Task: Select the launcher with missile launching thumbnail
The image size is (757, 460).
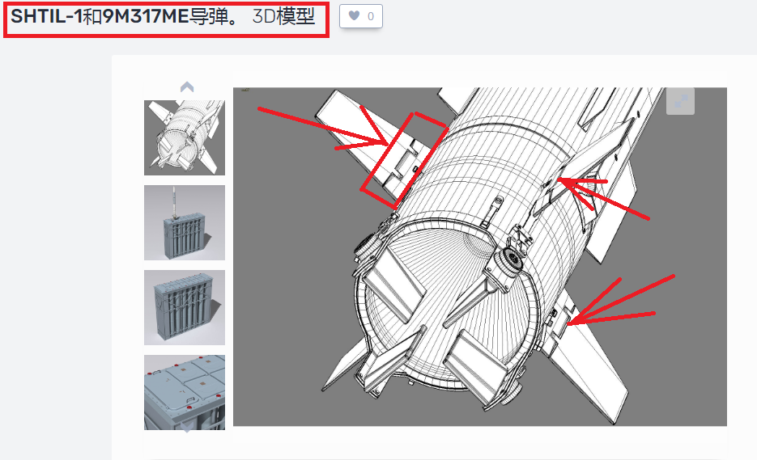Action: tap(185, 223)
